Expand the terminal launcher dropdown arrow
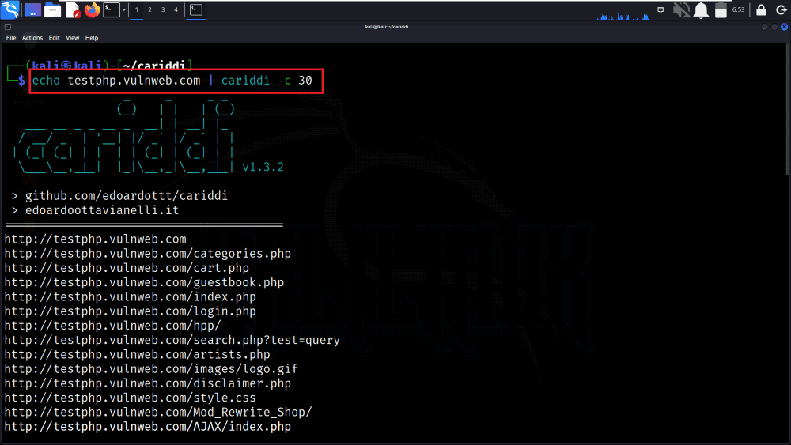The height and width of the screenshot is (445, 791). 124,9
